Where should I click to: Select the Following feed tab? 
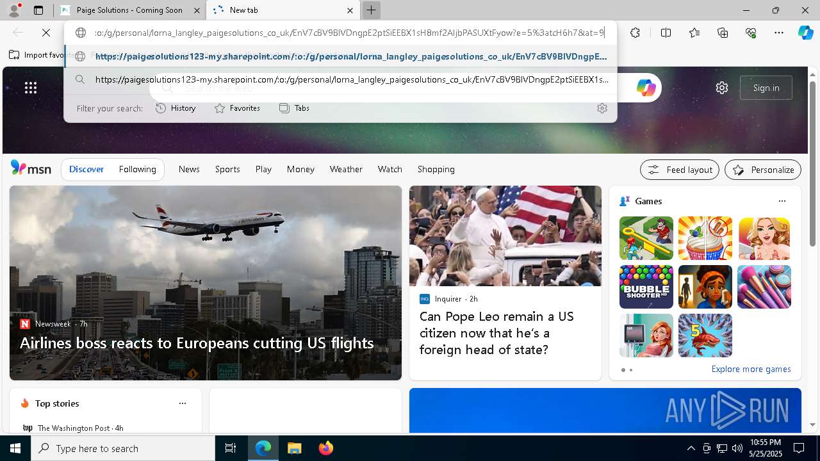coord(137,169)
